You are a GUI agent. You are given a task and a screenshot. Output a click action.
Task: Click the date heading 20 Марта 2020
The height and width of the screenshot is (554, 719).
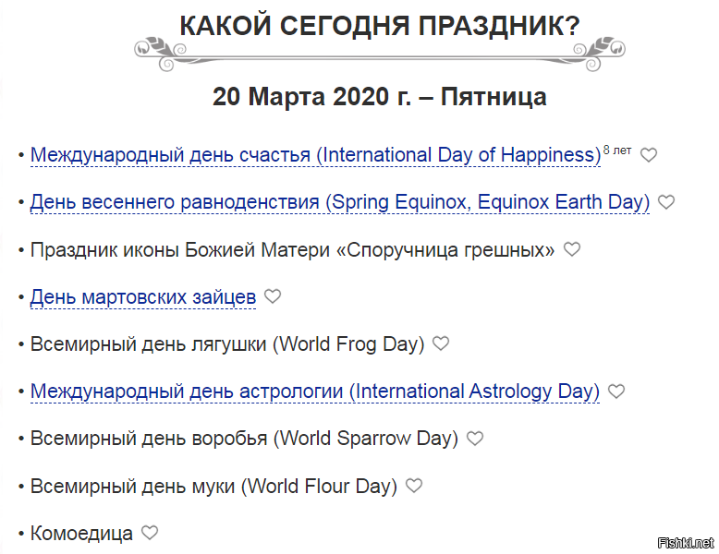(x=380, y=97)
